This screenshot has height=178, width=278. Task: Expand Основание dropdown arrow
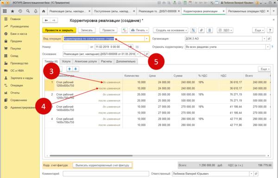tap(138, 54)
